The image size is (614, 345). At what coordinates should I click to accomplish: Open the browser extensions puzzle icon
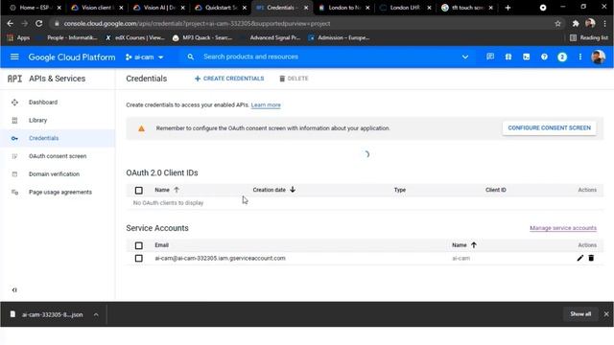[x=576, y=23]
